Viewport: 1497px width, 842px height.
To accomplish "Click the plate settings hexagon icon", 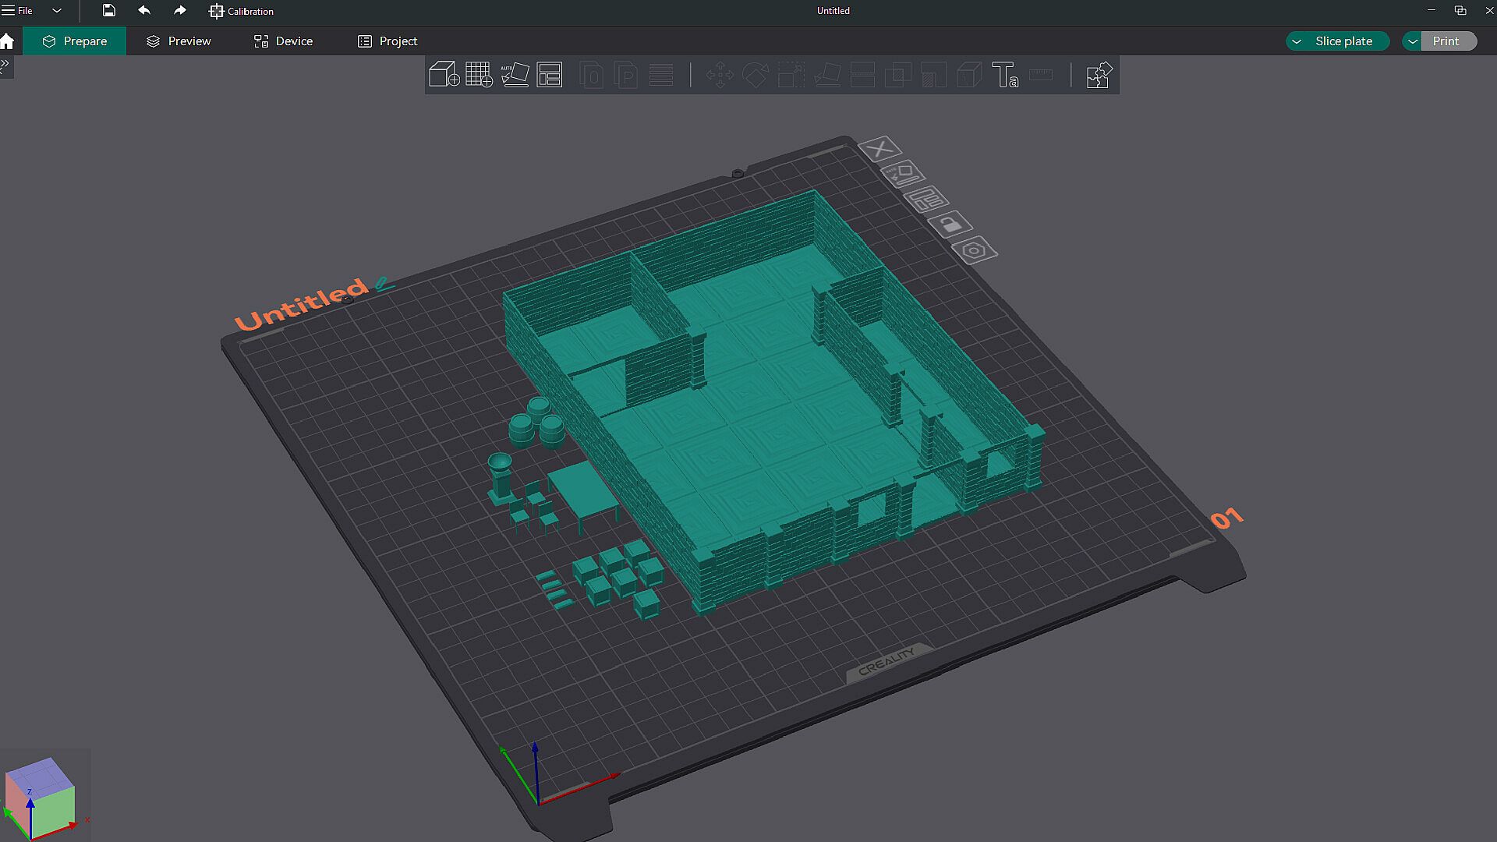I will click(974, 251).
